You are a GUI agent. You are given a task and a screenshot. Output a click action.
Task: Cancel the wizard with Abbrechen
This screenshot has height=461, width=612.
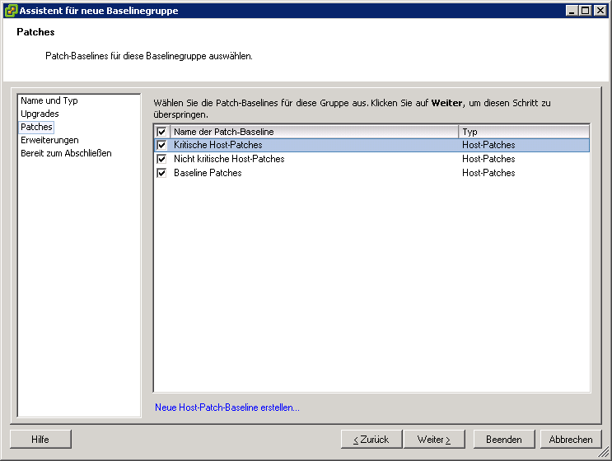[x=571, y=440]
